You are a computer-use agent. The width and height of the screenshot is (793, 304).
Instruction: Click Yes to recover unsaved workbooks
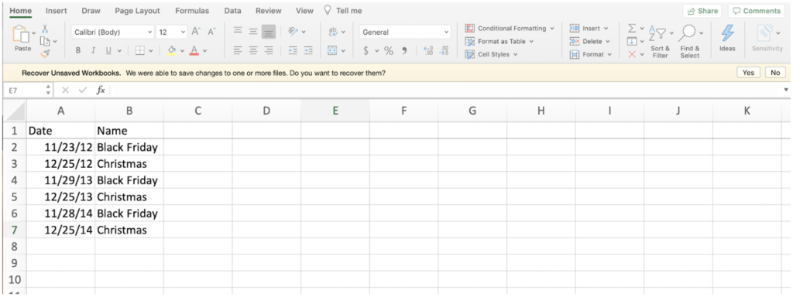748,73
